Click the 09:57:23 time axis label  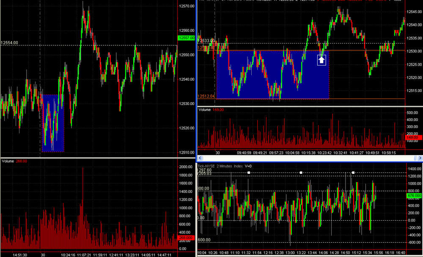276,153
